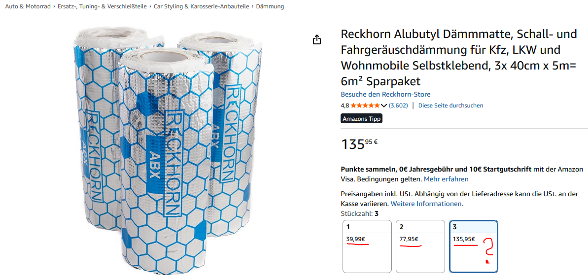Visit the Reckhorn-Store link
This screenshot has width=588, height=280.
(385, 94)
